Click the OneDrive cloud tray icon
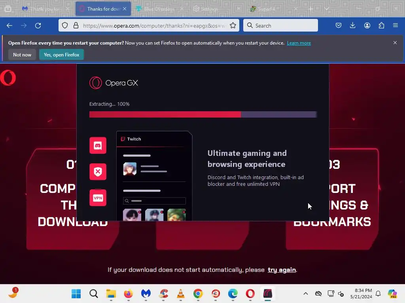Image resolution: width=405 pixels, height=303 pixels. (318, 294)
